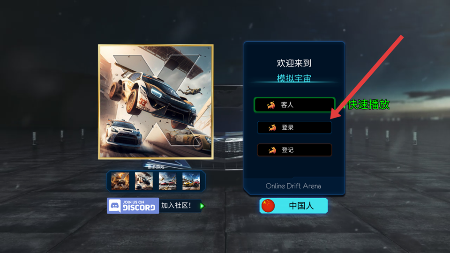This screenshot has height=253, width=450.
Task: Open the large featured rally game poster
Action: [x=156, y=102]
